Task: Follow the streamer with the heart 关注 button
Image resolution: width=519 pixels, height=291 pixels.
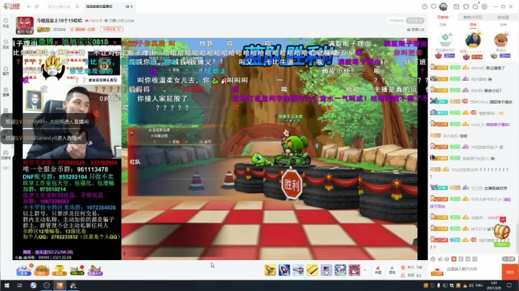Action: [x=6, y=23]
